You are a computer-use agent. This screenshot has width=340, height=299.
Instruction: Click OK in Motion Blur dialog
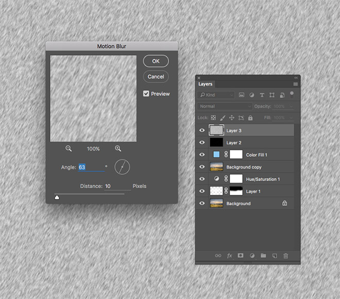[156, 61]
